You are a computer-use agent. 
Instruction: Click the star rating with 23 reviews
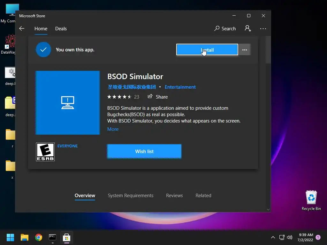coord(123,97)
